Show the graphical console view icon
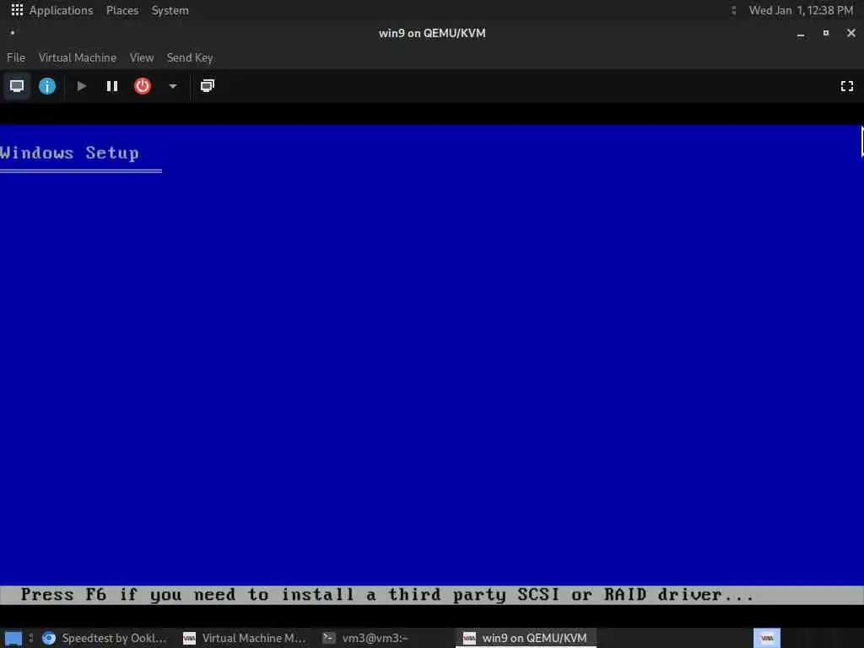The height and width of the screenshot is (648, 864). coord(17,86)
